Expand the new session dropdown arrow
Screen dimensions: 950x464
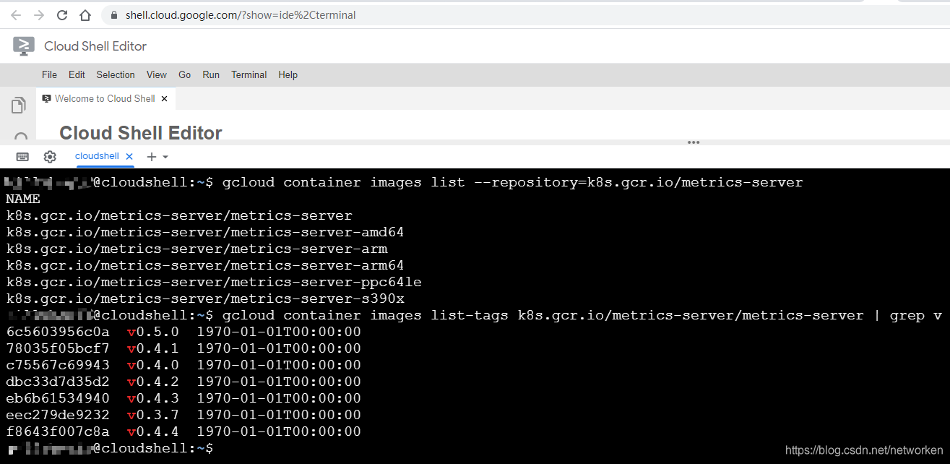[165, 157]
